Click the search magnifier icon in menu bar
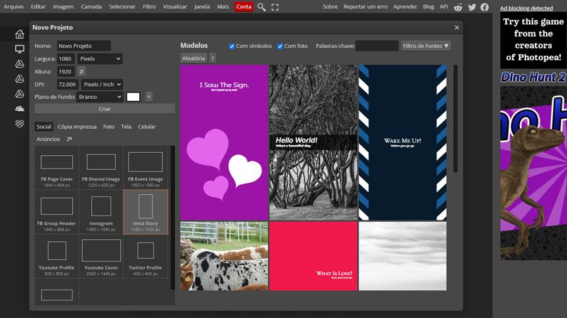This screenshot has width=567, height=318. click(261, 7)
